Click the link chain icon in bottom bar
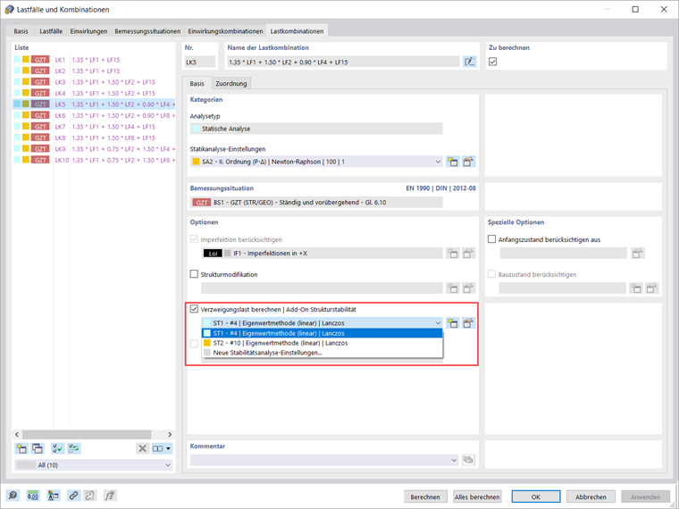The height and width of the screenshot is (509, 679). point(73,496)
